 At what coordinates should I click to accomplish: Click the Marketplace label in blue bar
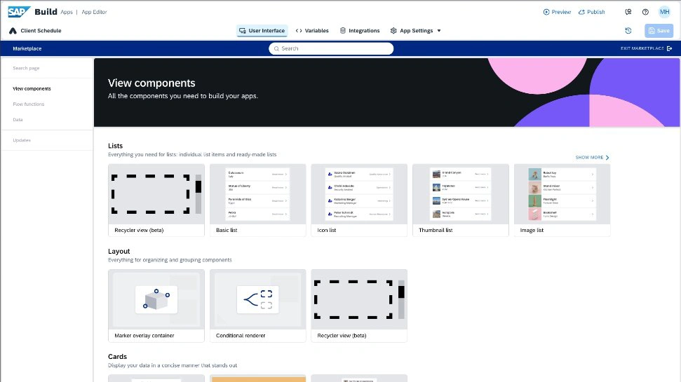coord(27,48)
